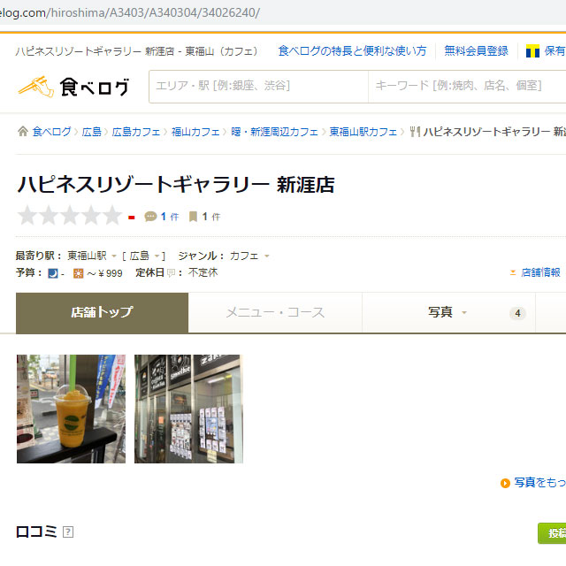Click the ～￥999 budget text
This screenshot has height=566, width=566.
click(104, 273)
